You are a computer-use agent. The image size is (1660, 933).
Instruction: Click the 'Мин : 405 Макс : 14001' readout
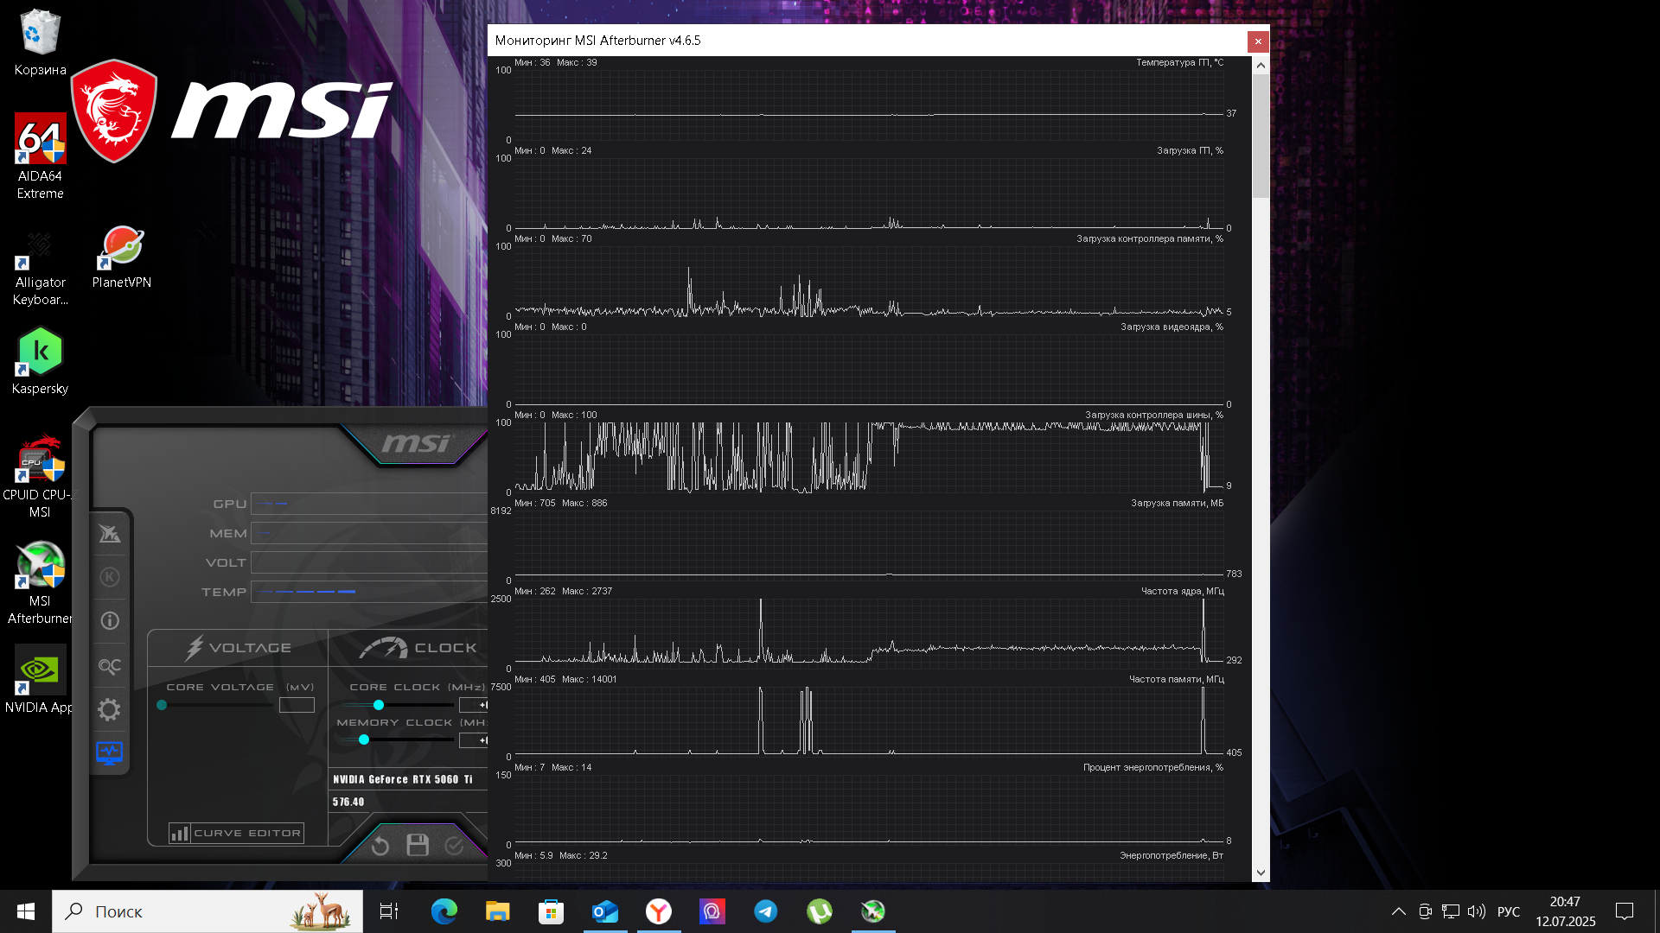[x=566, y=679]
